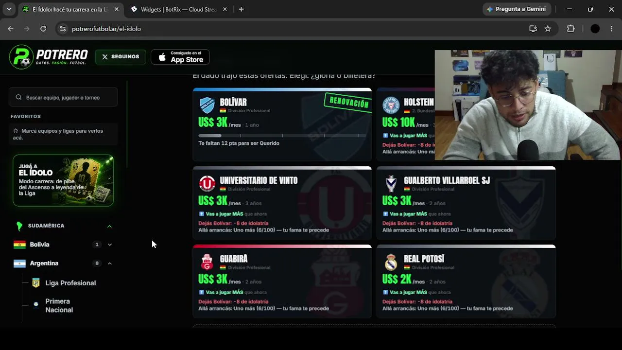Click the Guabirá club crest
The height and width of the screenshot is (350, 622).
point(207,262)
